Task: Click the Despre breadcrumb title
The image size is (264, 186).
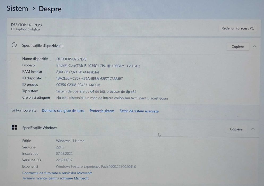Action: tap(50, 9)
